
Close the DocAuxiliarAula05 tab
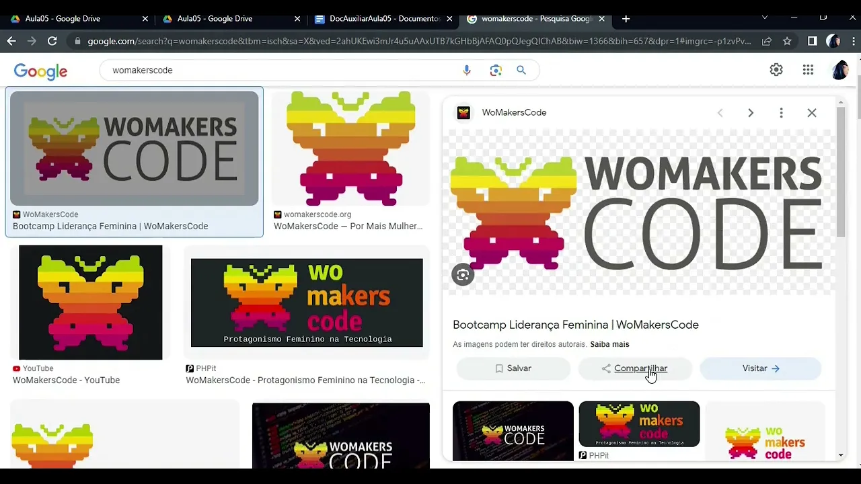point(449,19)
